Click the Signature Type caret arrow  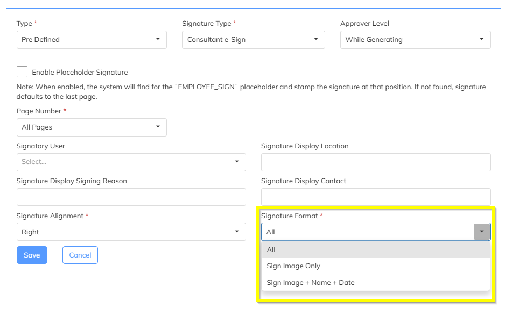[316, 39]
